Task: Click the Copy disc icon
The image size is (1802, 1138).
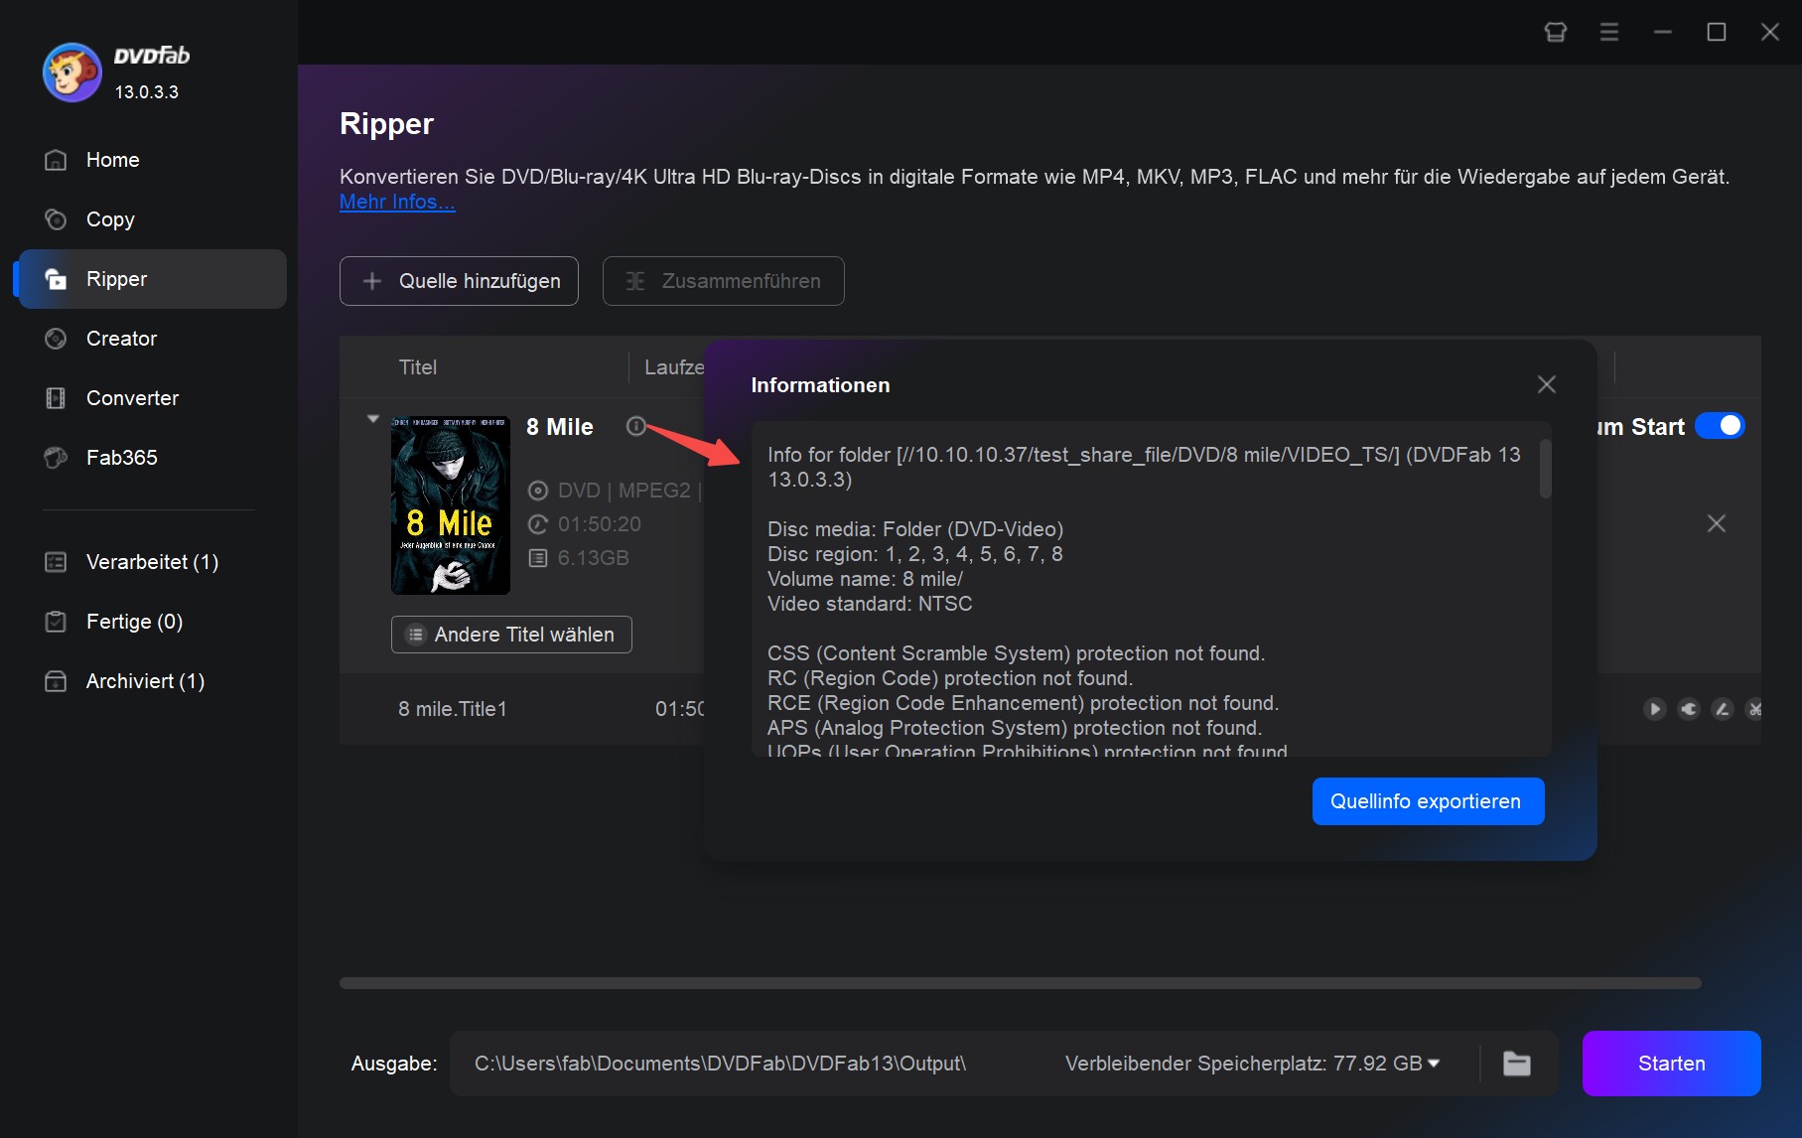Action: 56,219
